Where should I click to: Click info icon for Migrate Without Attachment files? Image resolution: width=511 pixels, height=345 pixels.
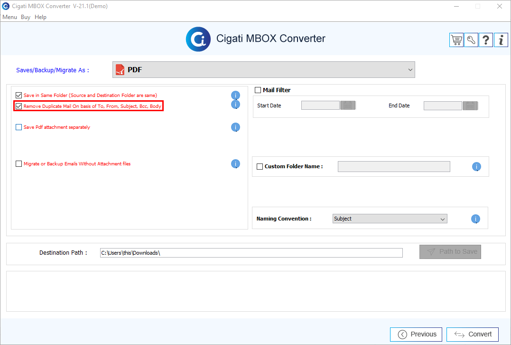click(x=235, y=164)
